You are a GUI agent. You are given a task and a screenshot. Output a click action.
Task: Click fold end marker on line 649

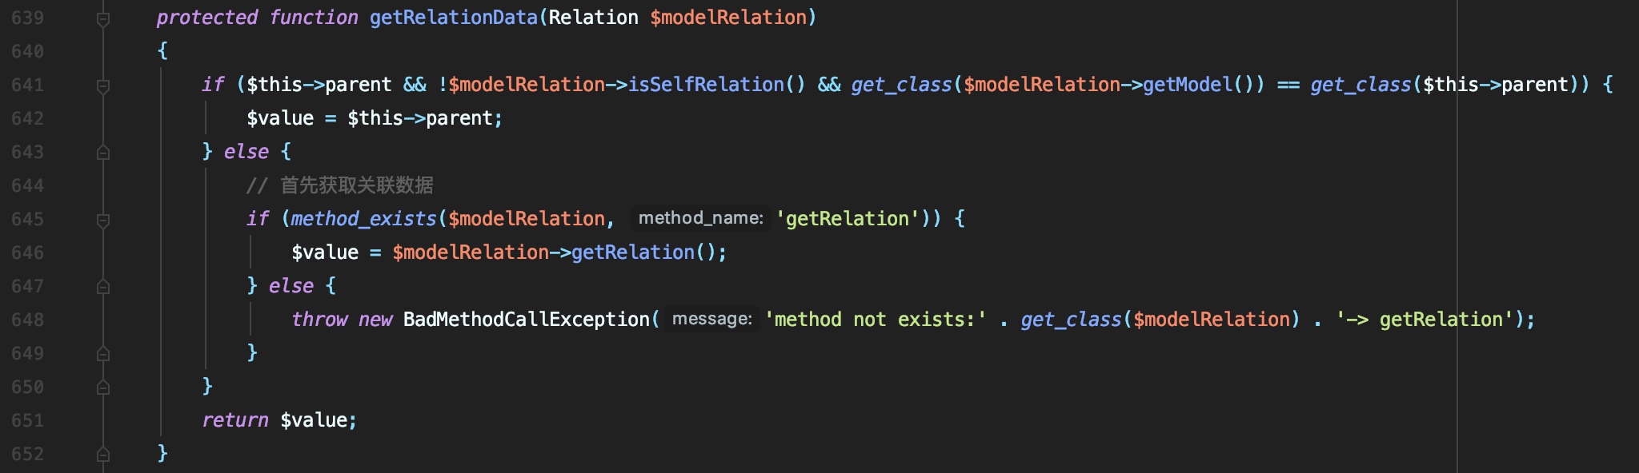[x=103, y=353]
